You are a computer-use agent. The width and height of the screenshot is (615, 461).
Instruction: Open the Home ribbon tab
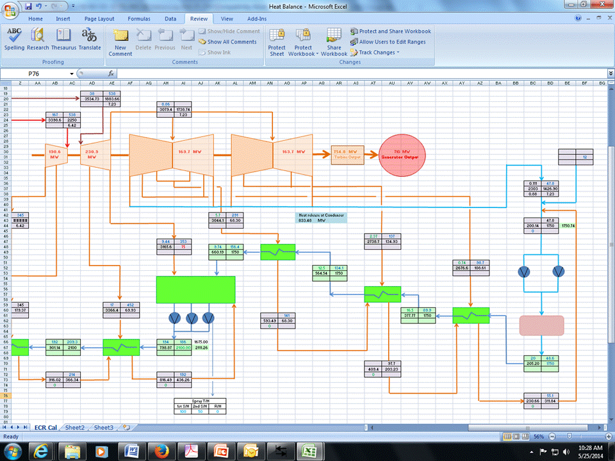click(35, 19)
